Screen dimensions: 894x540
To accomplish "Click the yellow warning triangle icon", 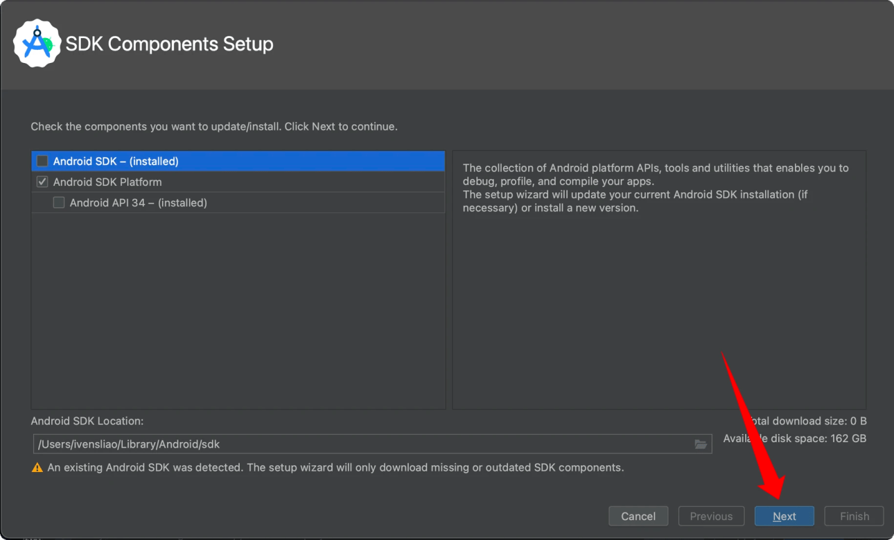I will [37, 468].
